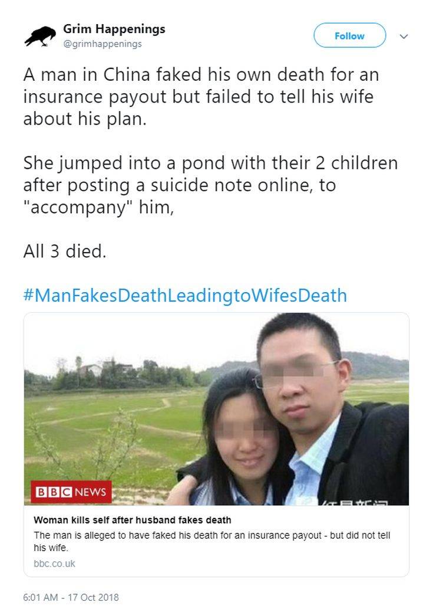Click the tweet paragraph about faked death
Image resolution: width=433 pixels, height=609 pixels.
(x=201, y=97)
